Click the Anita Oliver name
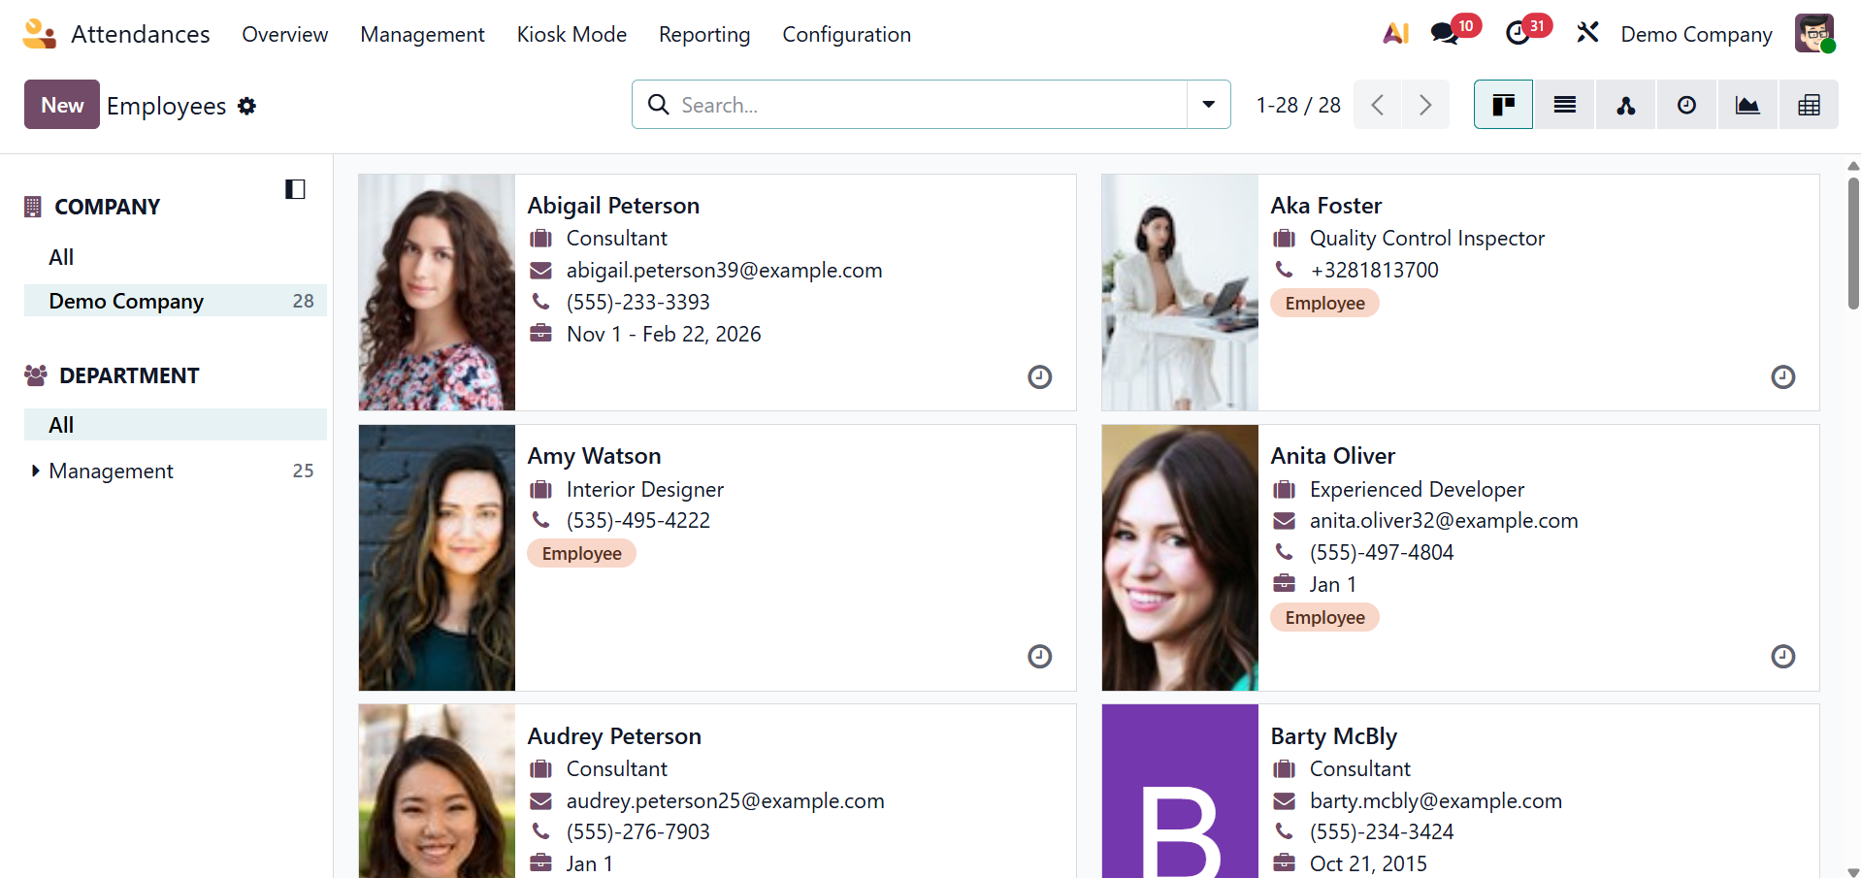 (x=1333, y=456)
